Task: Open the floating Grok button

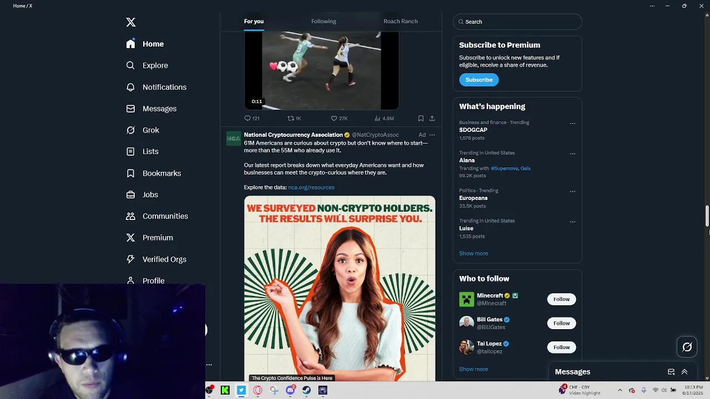Action: pos(687,347)
